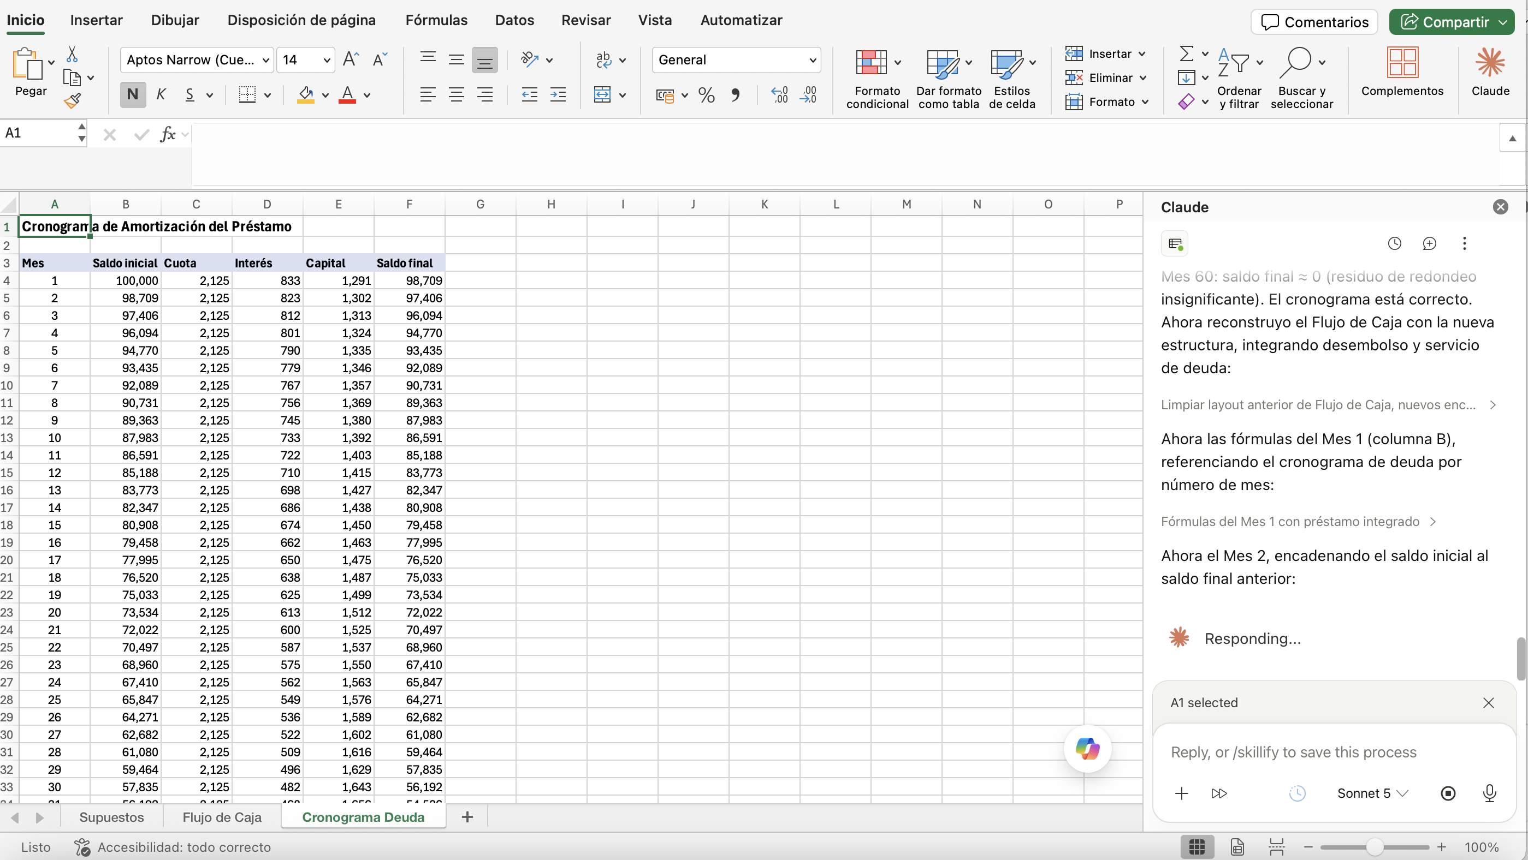Click the fill color yellow swatch
1528x860 pixels.
pos(305,95)
